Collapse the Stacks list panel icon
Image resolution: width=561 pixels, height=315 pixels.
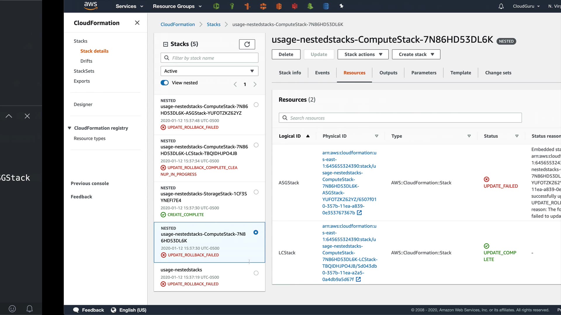[x=165, y=44]
